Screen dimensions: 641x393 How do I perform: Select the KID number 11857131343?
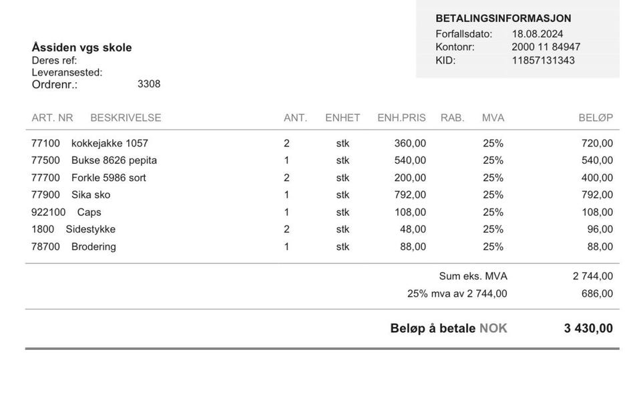coord(544,60)
